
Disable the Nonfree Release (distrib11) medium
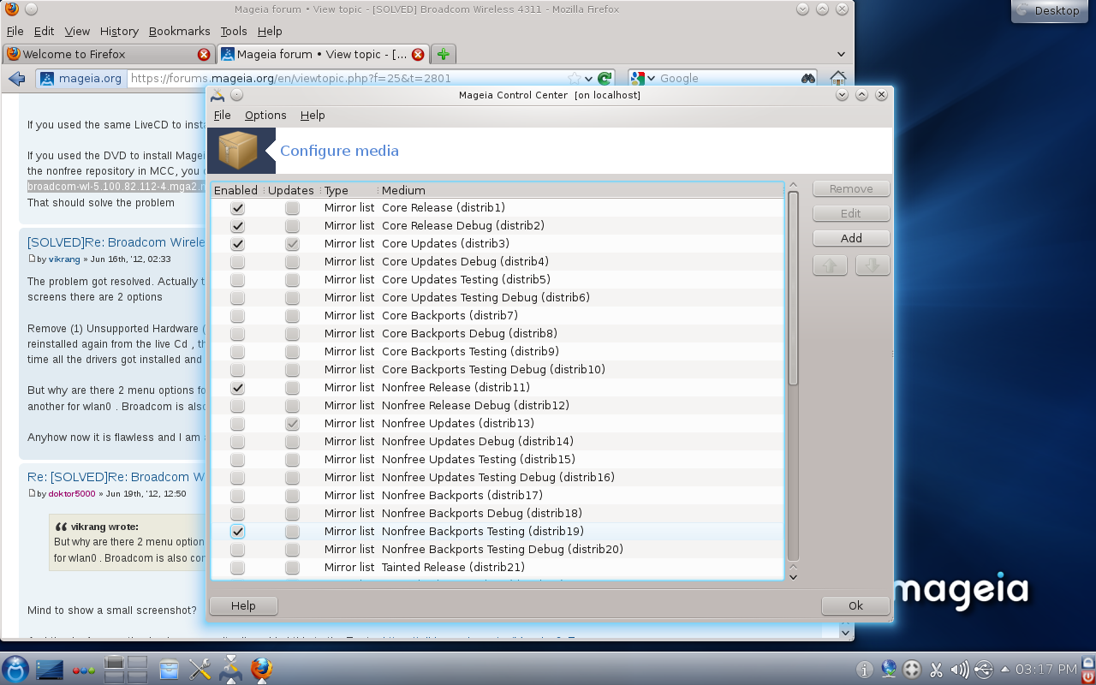(238, 388)
